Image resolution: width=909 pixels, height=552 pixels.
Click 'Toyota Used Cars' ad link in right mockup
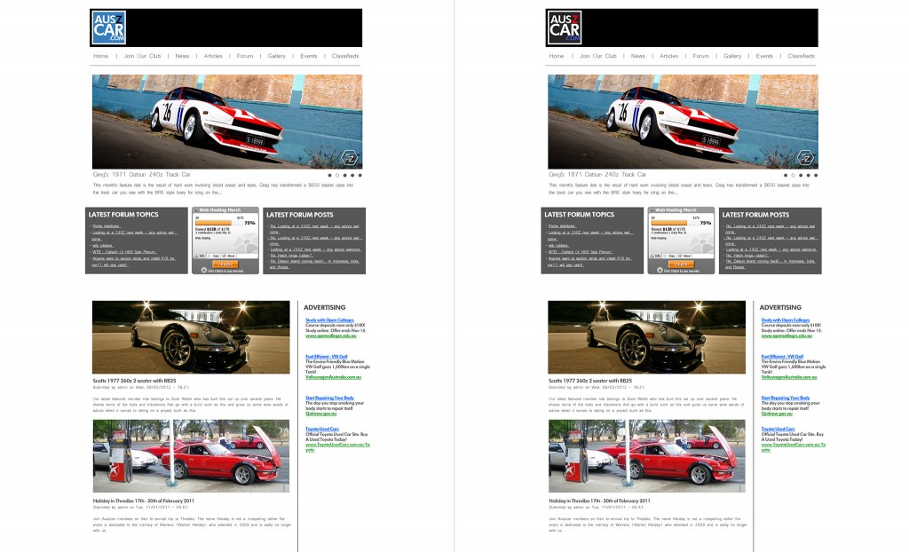point(778,429)
